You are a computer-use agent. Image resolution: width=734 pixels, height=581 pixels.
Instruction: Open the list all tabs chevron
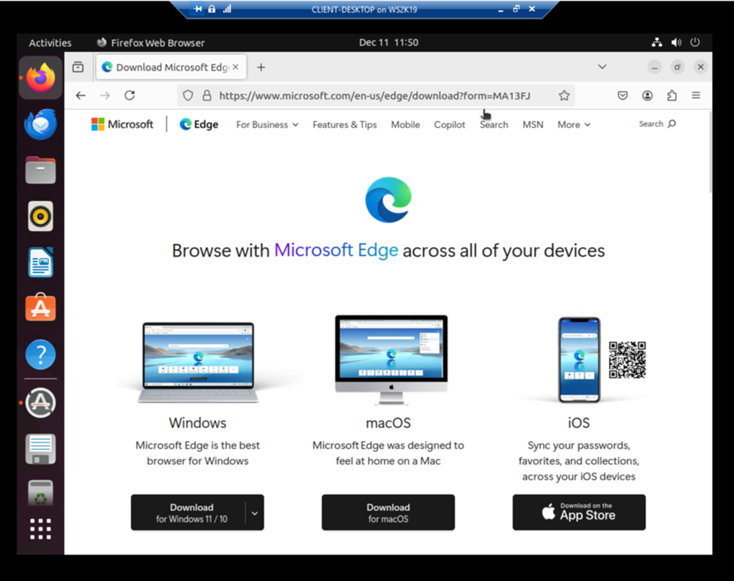pyautogui.click(x=602, y=67)
